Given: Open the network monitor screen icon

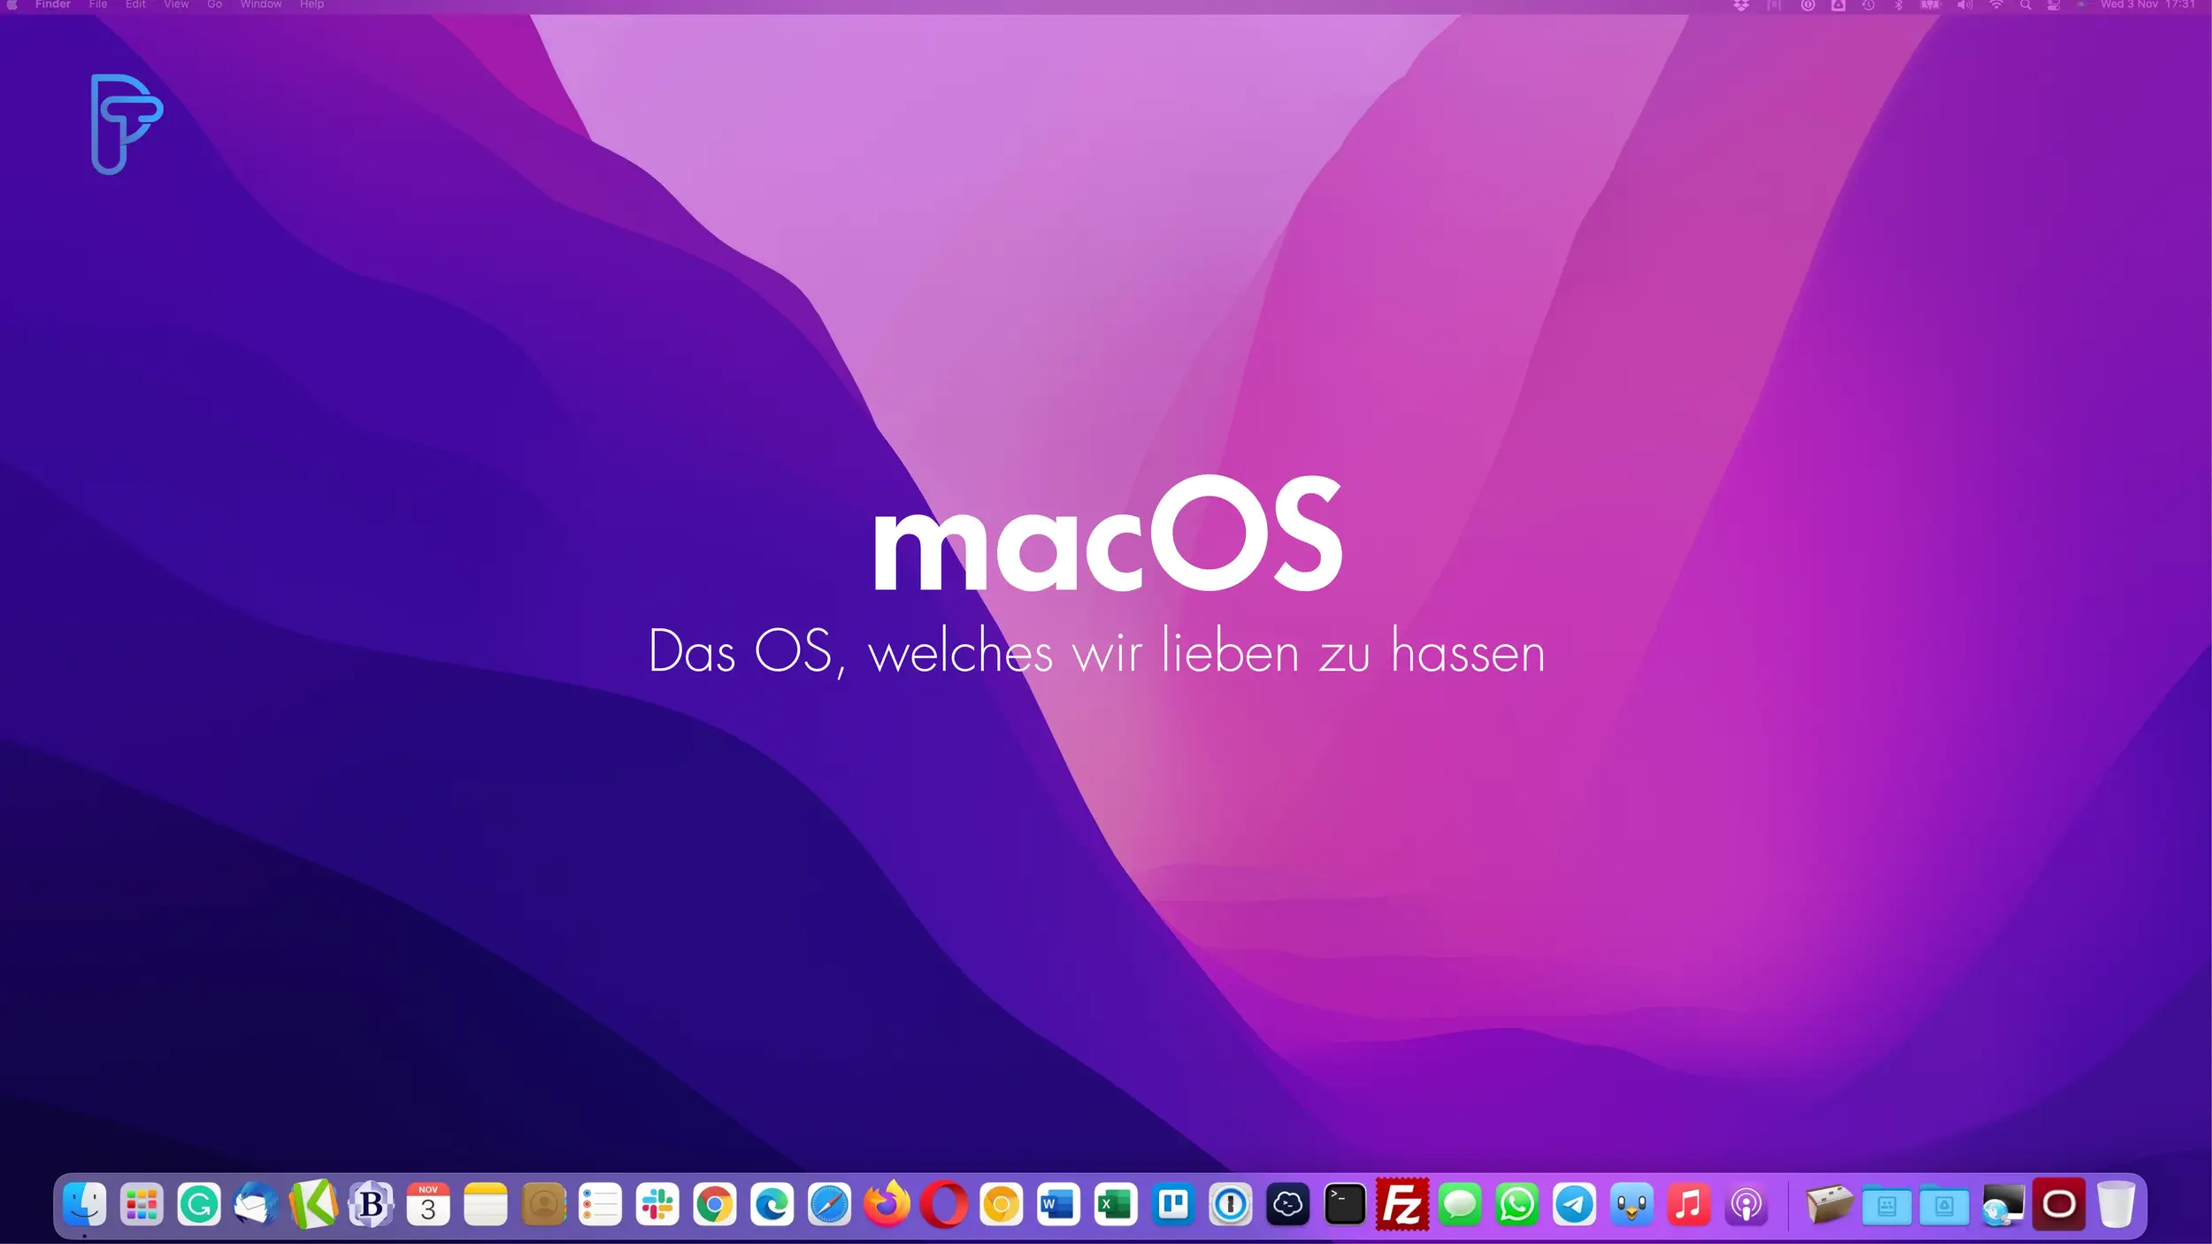Looking at the screenshot, I should coord(2002,1204).
